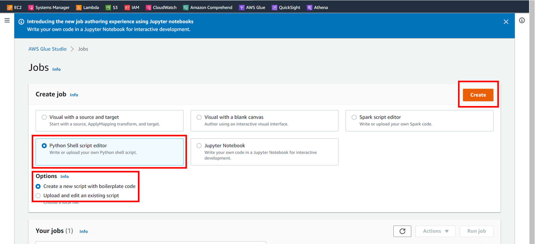The image size is (535, 244).
Task: Open the CloudWatch shortcut icon
Action: [x=148, y=7]
